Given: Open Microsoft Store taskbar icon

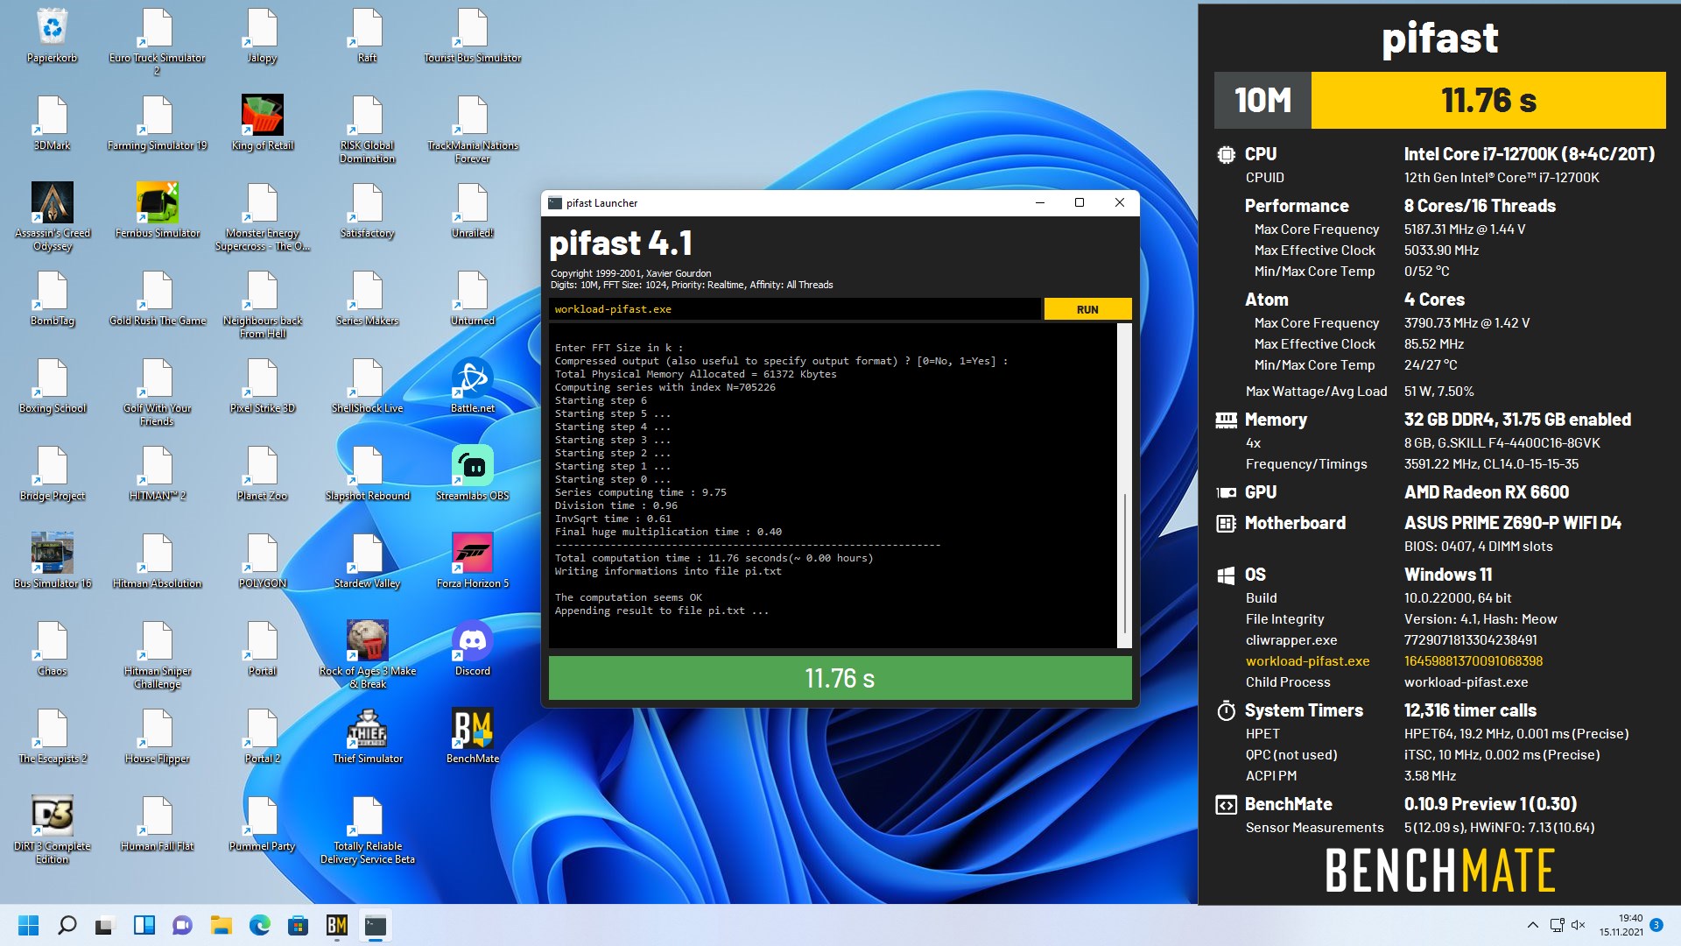Looking at the screenshot, I should 298,925.
